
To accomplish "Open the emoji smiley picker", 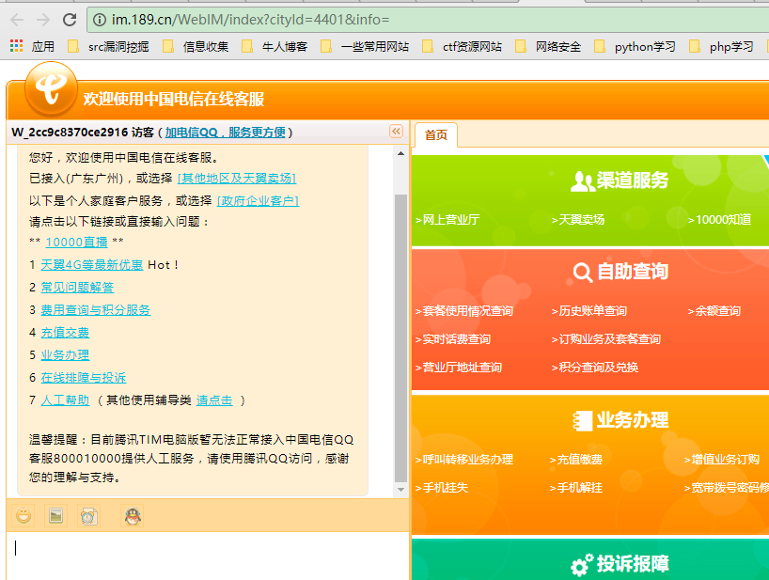I will coord(24,516).
